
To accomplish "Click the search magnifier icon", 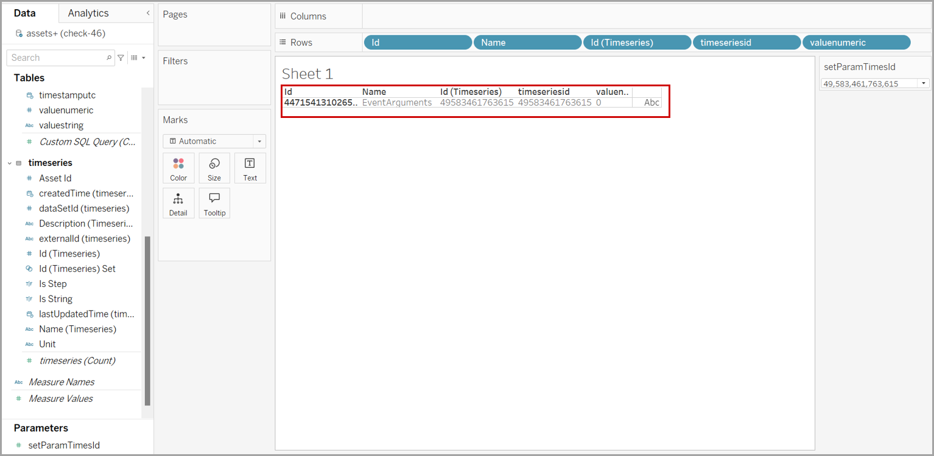I will pyautogui.click(x=109, y=58).
